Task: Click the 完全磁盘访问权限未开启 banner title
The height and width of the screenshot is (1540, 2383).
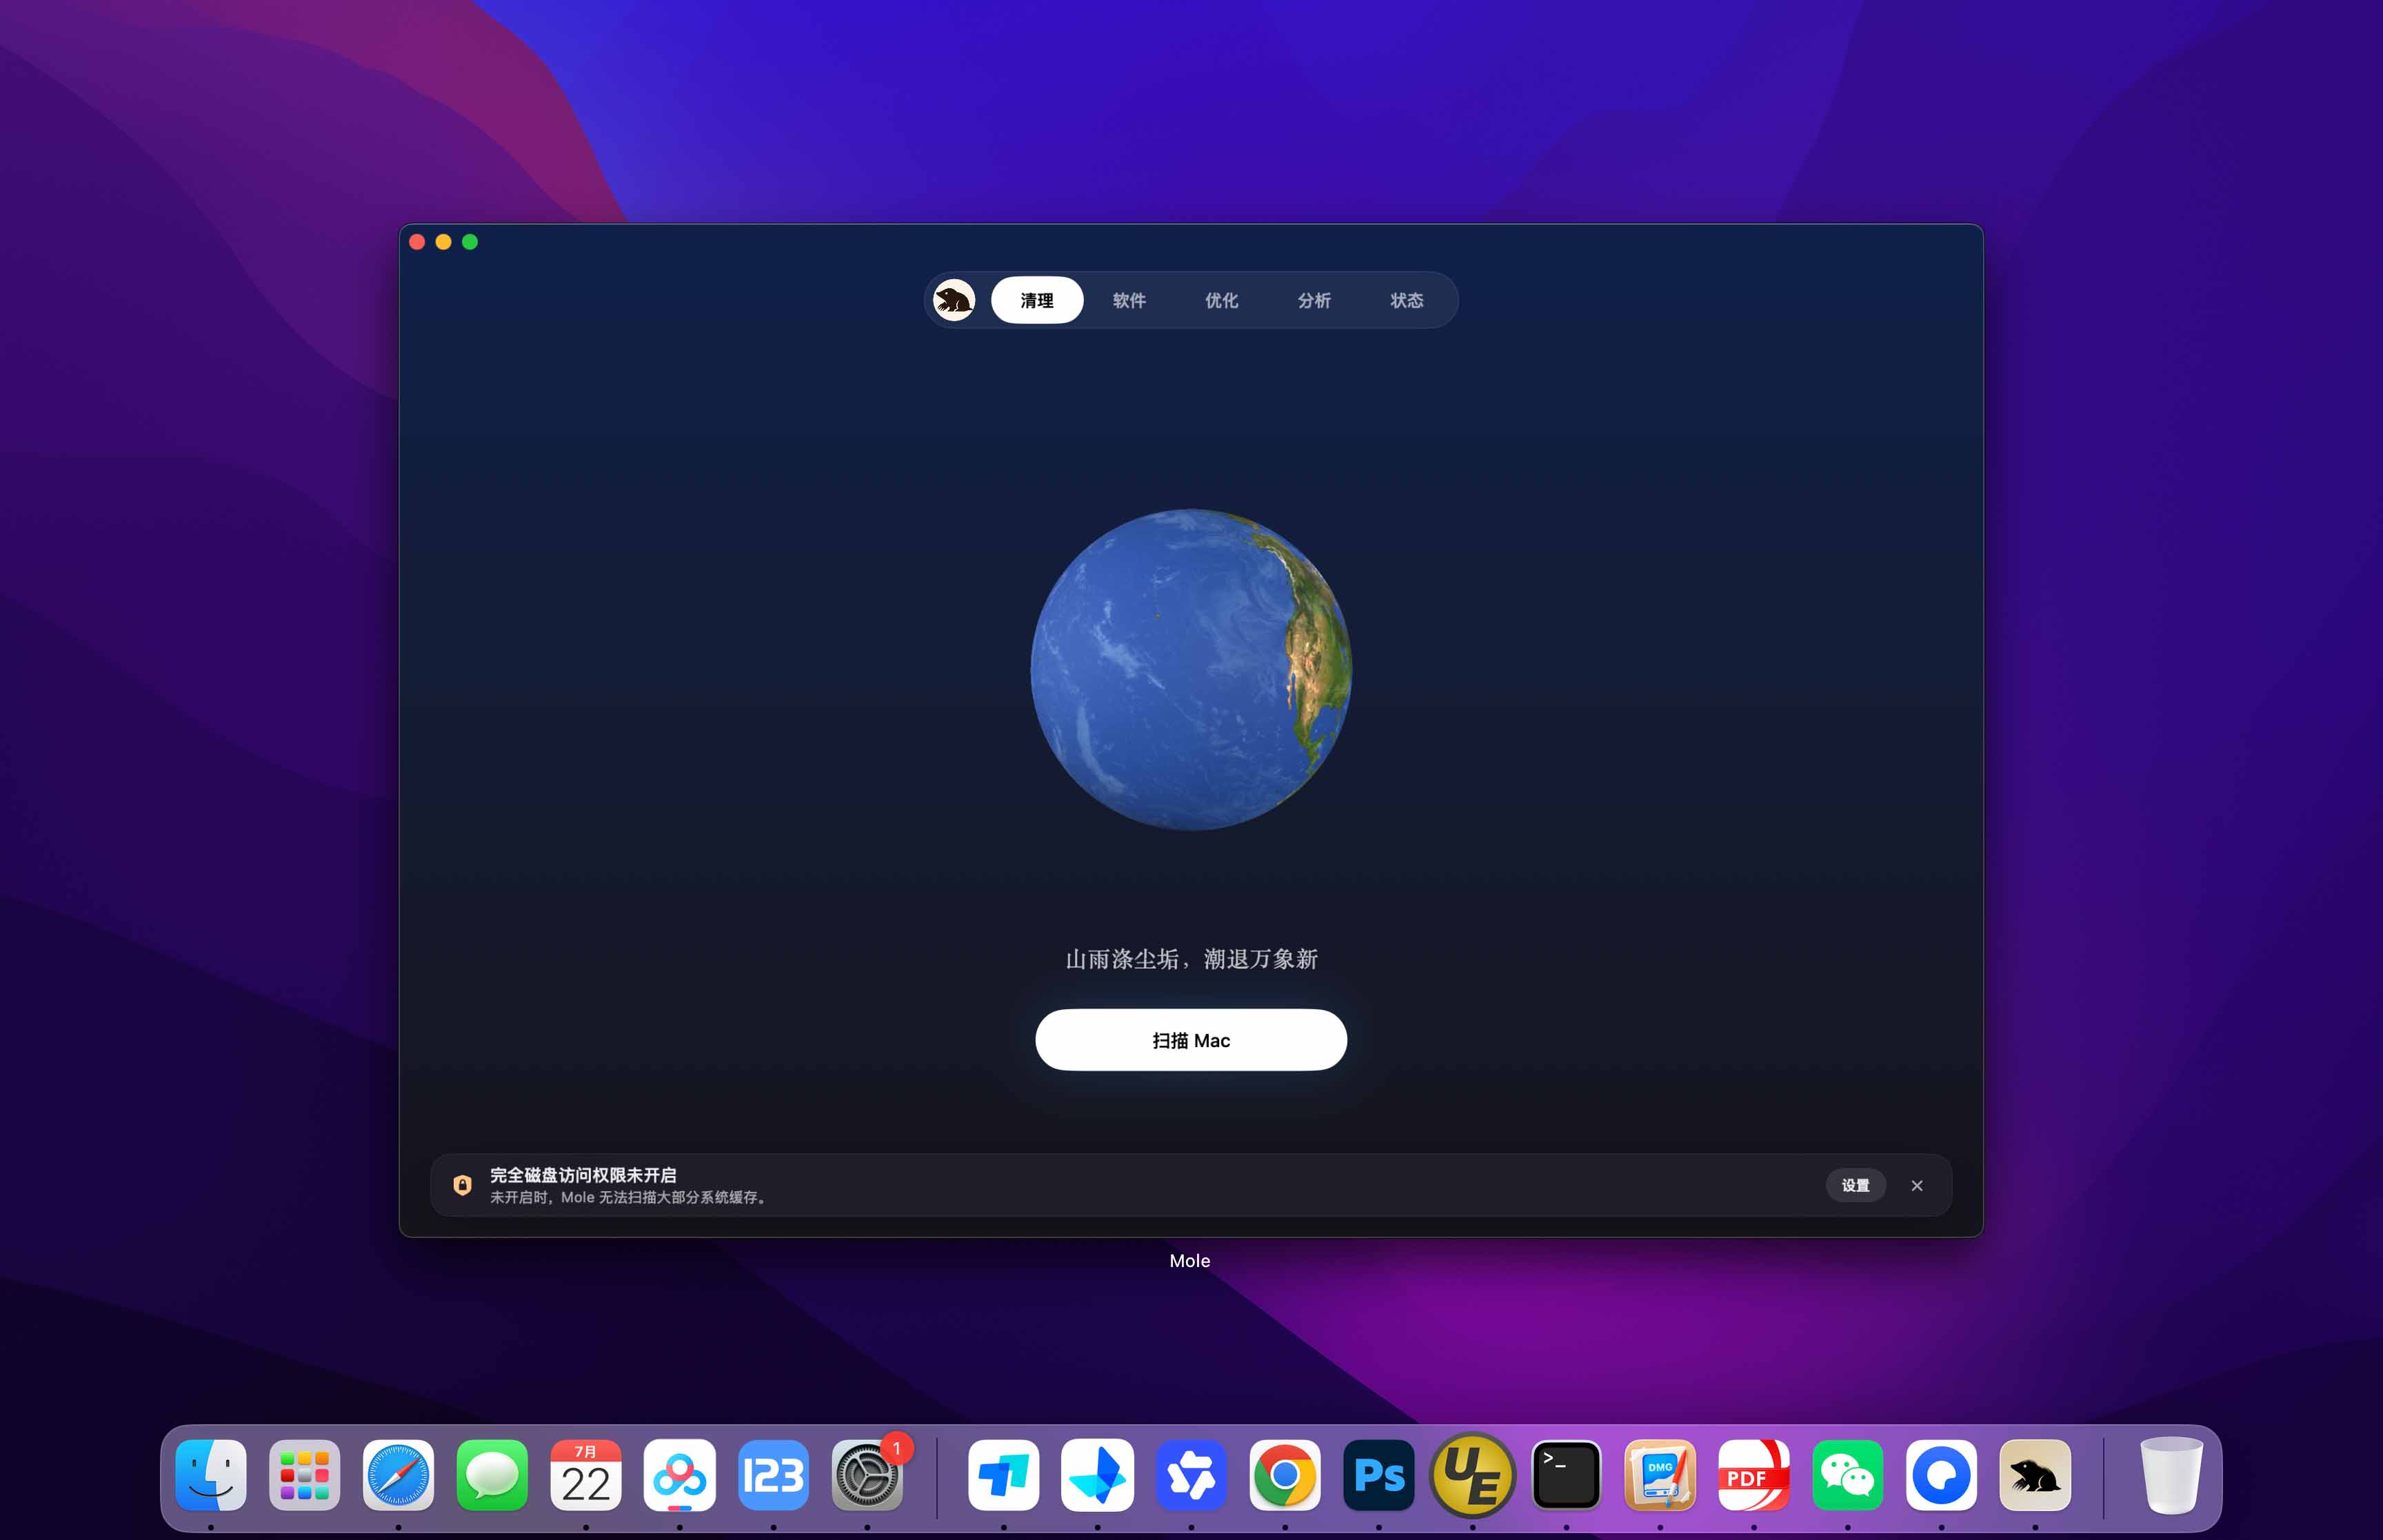Action: click(583, 1175)
